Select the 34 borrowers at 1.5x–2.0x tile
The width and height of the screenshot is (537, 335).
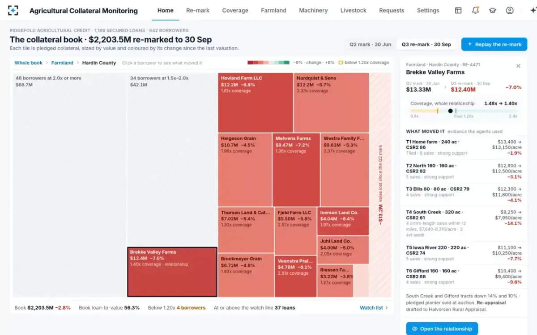pos(172,159)
